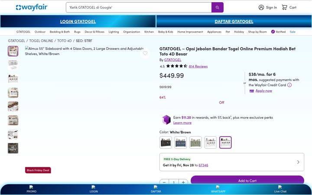Expand delivery details chevron arrow
This screenshot has height=195, width=312.
tap(298, 162)
